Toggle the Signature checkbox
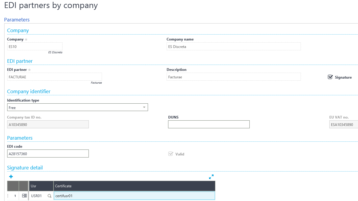 click(x=330, y=77)
